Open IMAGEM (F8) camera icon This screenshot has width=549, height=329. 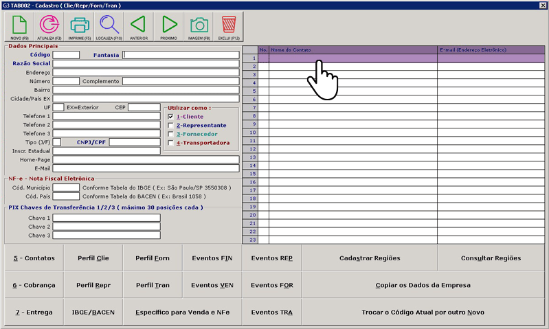[x=199, y=26]
